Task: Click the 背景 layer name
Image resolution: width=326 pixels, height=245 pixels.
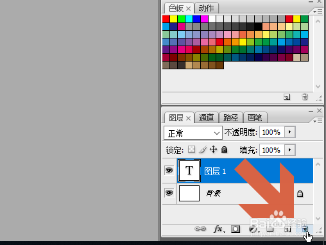Action: tap(214, 193)
